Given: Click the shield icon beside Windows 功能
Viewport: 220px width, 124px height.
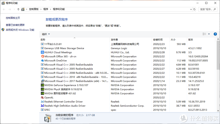Looking at the screenshot, I should 3,30.
